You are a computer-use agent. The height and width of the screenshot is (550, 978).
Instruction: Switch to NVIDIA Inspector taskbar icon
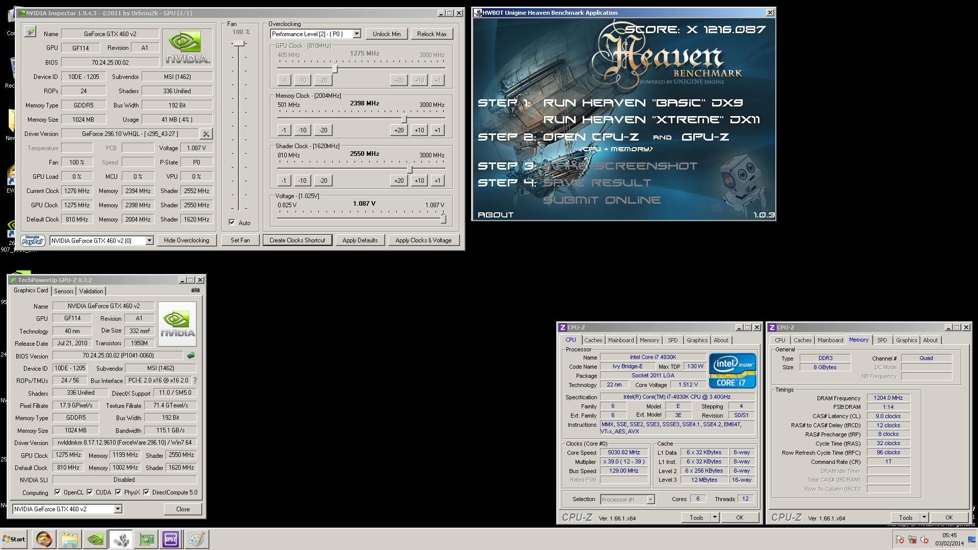95,539
